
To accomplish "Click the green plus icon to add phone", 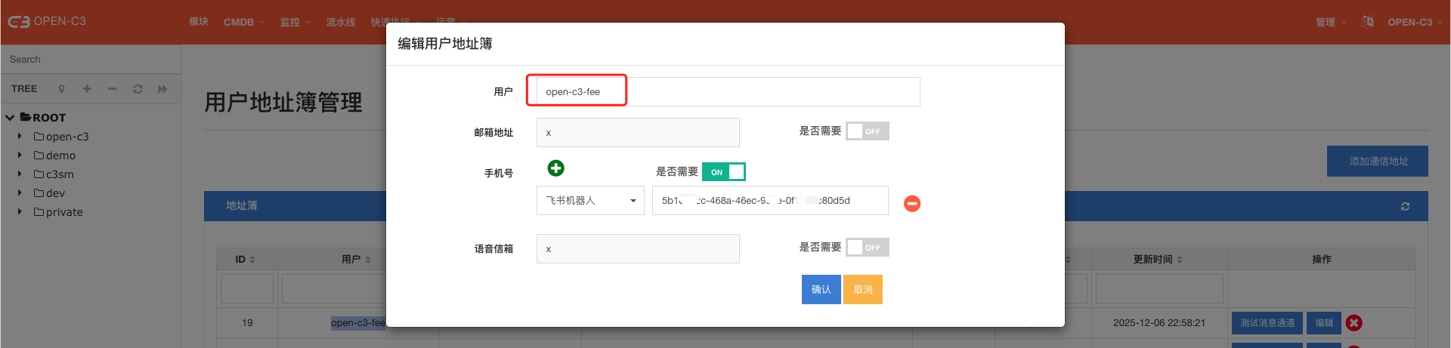I will [555, 168].
